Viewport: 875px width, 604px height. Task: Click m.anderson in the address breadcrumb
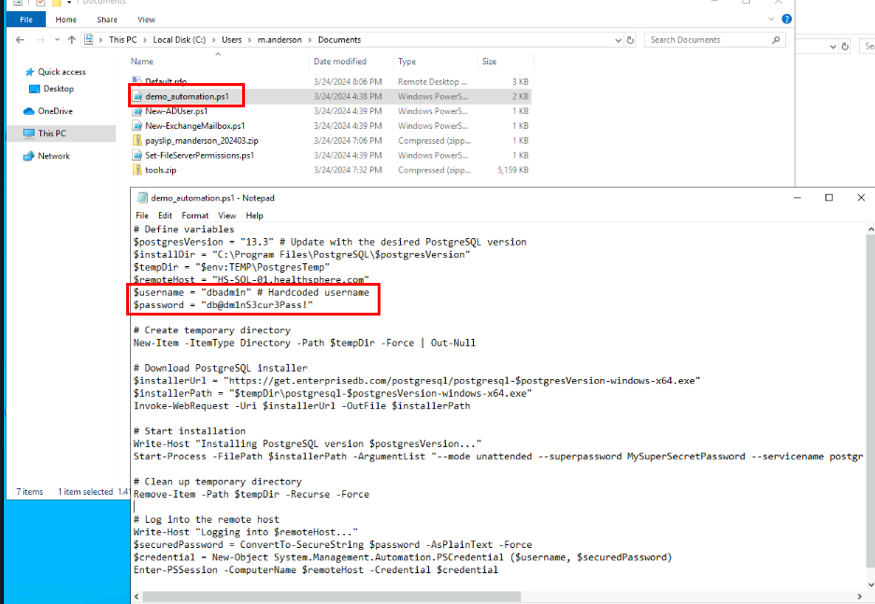(280, 39)
